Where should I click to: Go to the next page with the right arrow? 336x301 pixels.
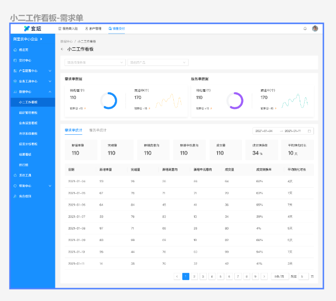tap(264, 277)
